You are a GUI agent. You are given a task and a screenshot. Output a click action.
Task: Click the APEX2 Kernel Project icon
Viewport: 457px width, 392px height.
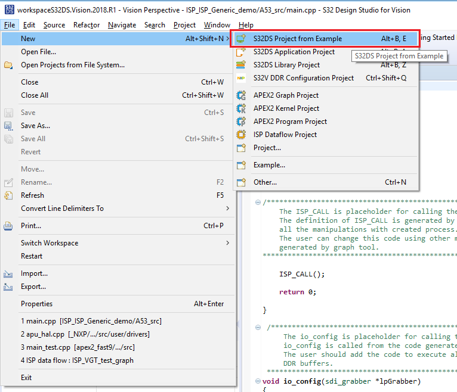pos(241,108)
